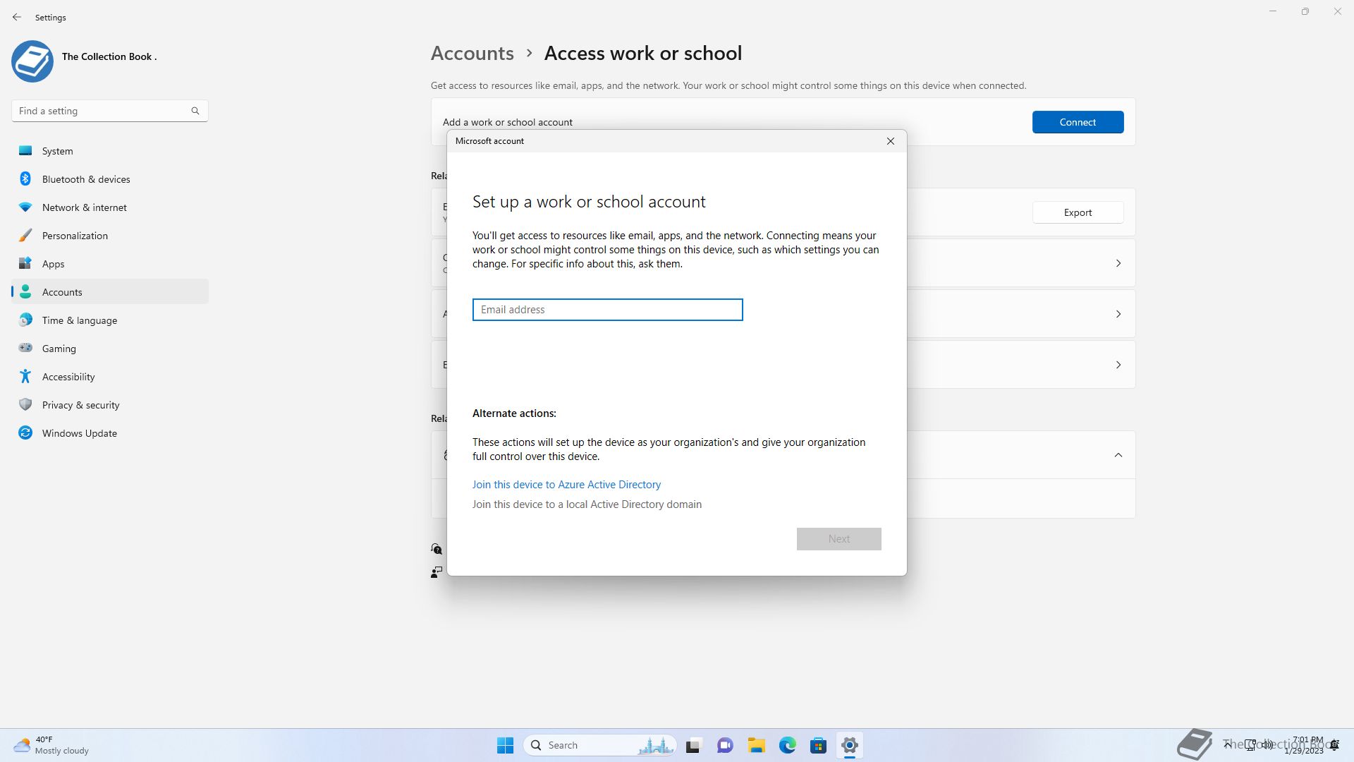Viewport: 1354px width, 762px height.
Task: Open the Windows Start menu
Action: (x=505, y=745)
